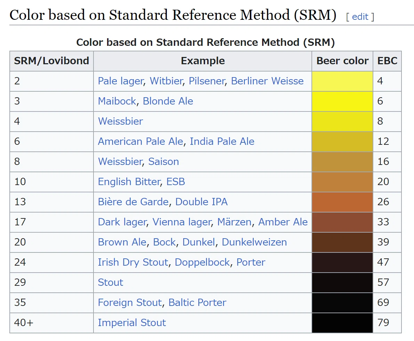Open the Blonde Ale link
414x341 pixels.
point(168,101)
